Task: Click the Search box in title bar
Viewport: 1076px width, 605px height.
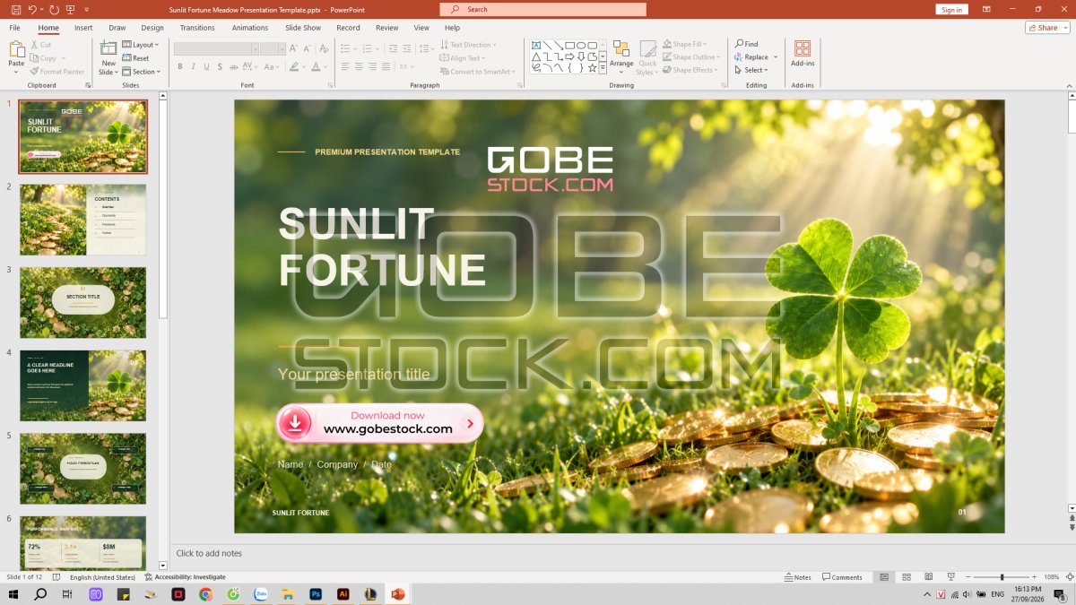Action: 542,9
